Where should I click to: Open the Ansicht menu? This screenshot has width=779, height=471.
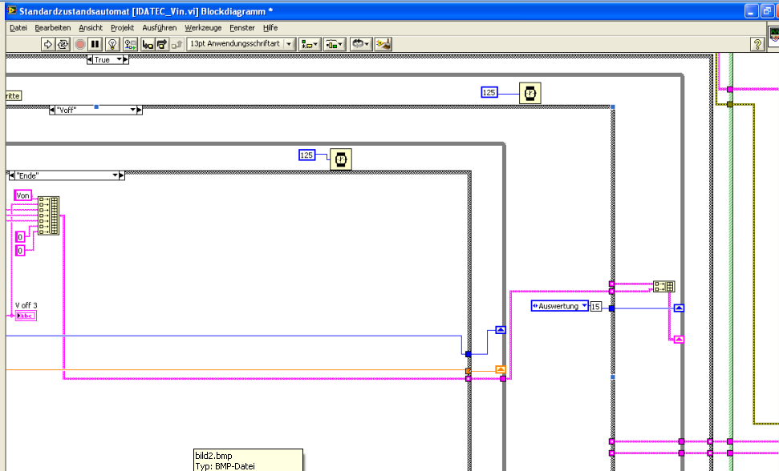pyautogui.click(x=91, y=28)
